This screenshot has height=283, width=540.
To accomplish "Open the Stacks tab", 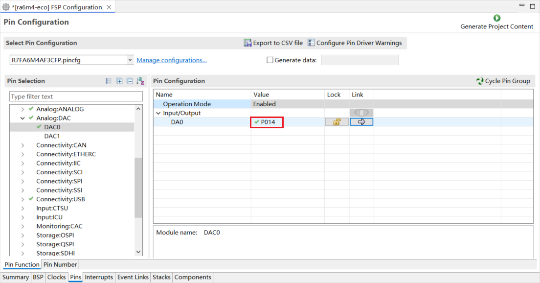I will click(161, 277).
